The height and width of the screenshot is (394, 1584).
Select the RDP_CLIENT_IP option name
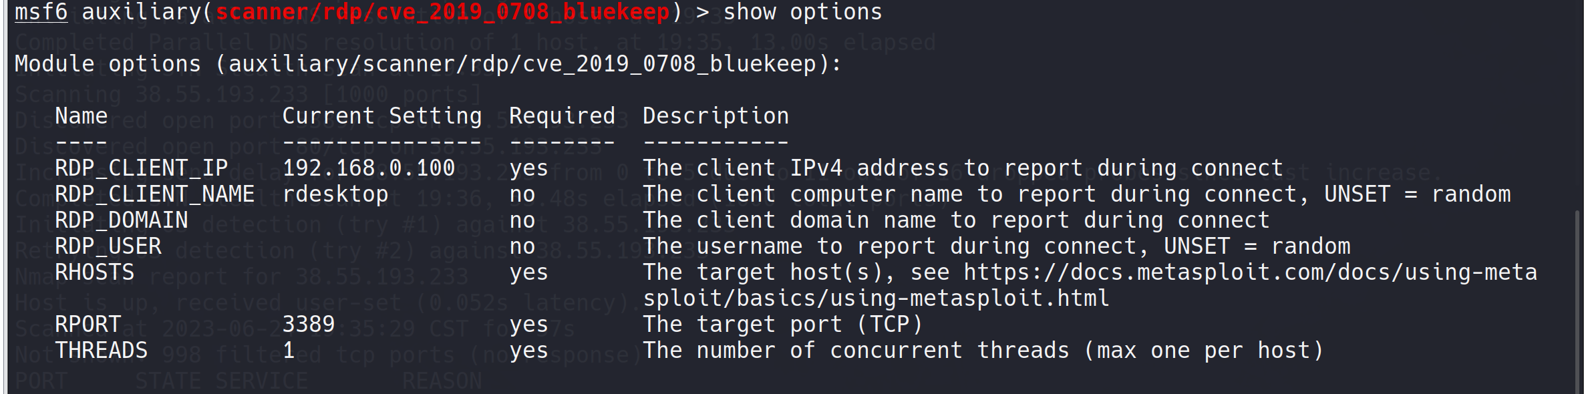pyautogui.click(x=141, y=168)
